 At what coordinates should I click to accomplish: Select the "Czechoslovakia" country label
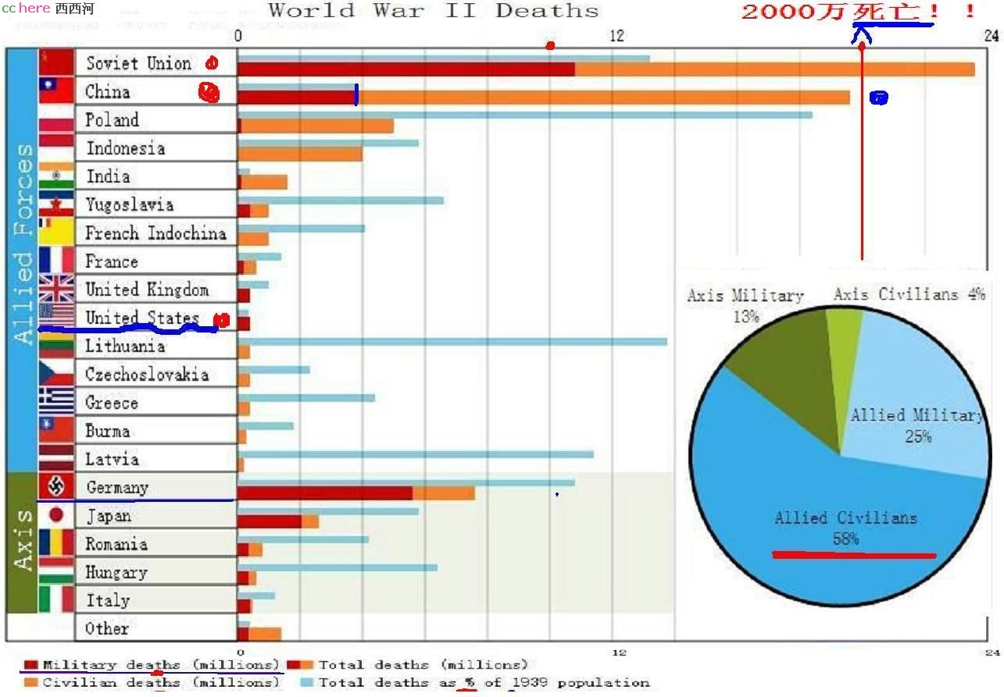tap(147, 374)
